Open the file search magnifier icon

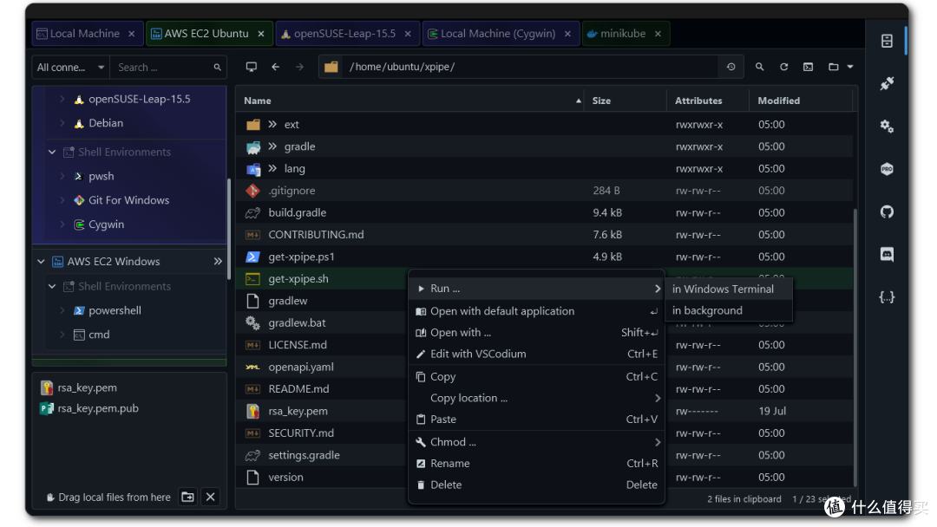coord(759,67)
